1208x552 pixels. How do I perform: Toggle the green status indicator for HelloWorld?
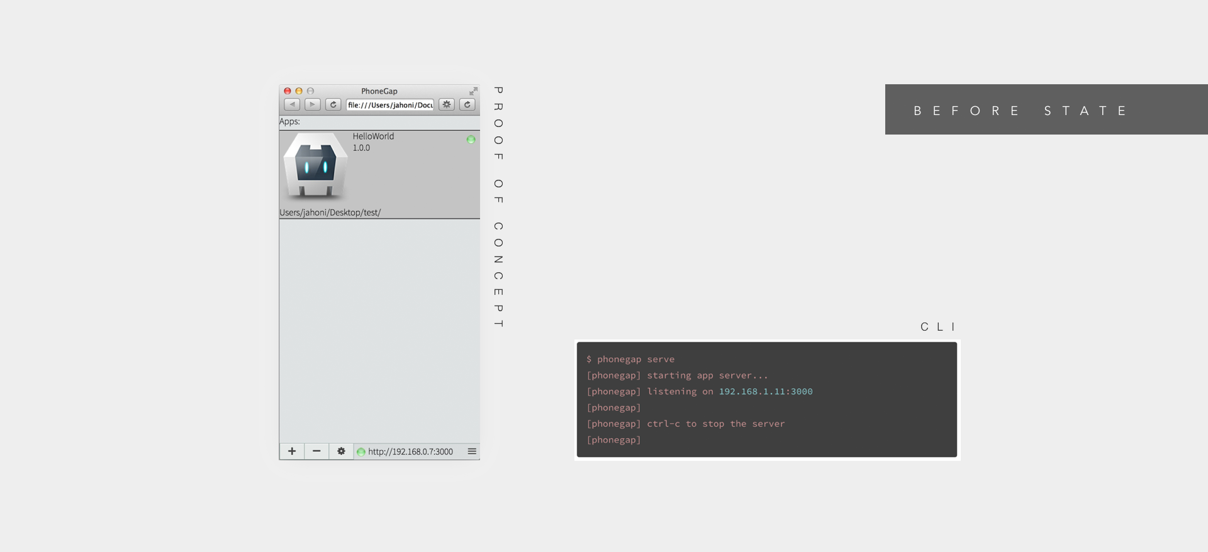click(471, 139)
